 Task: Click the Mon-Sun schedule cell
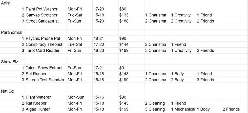(76, 97)
